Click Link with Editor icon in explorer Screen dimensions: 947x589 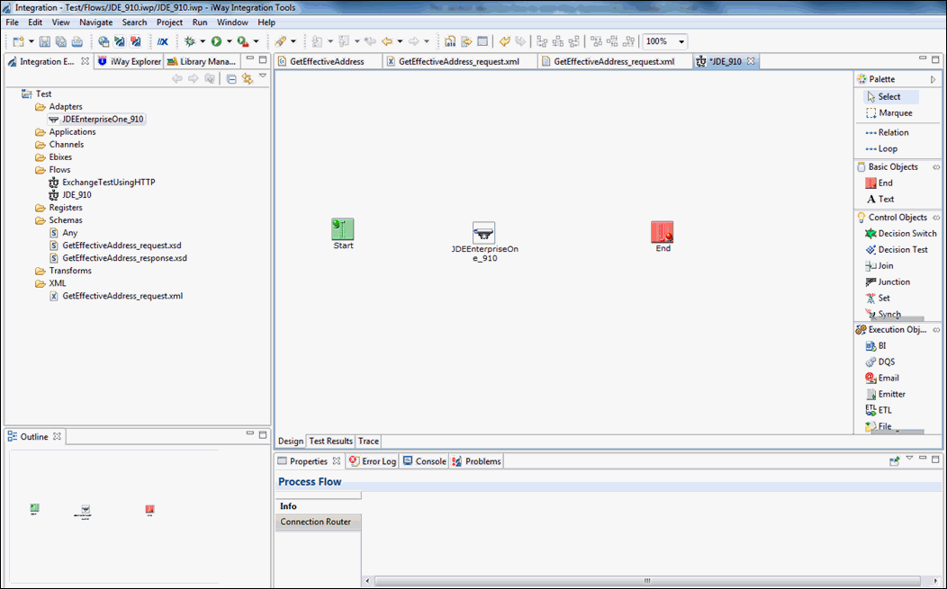click(x=247, y=78)
